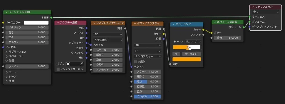Open the color ramp tools chevron menu
The height and width of the screenshot is (104, 285).
point(181,42)
